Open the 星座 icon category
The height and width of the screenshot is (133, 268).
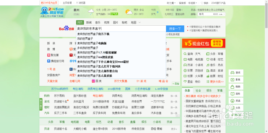pyautogui.click(x=185, y=81)
